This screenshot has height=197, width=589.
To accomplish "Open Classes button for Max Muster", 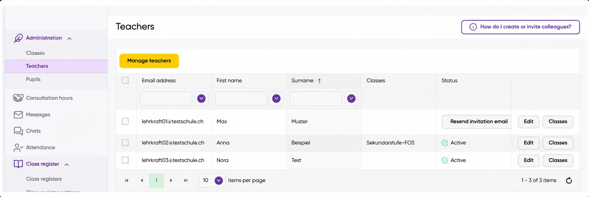I will tap(558, 122).
